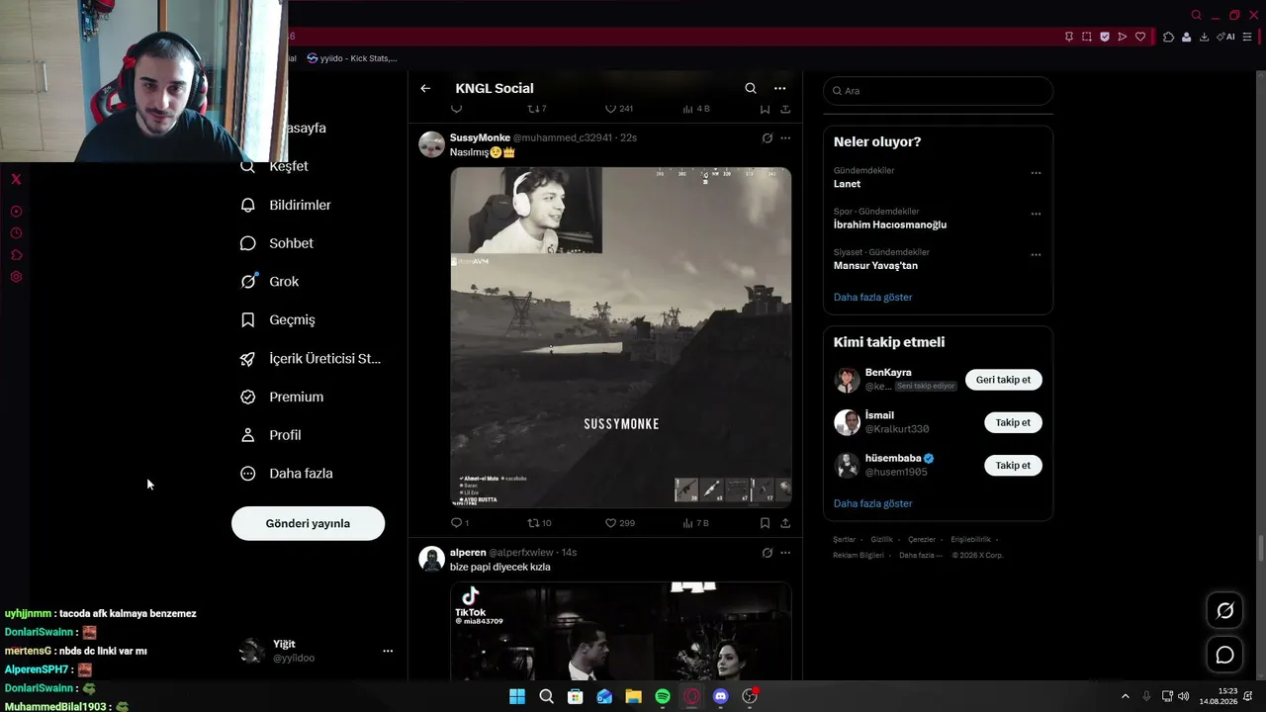Follow back BenKayra
The height and width of the screenshot is (712, 1266).
click(1003, 380)
